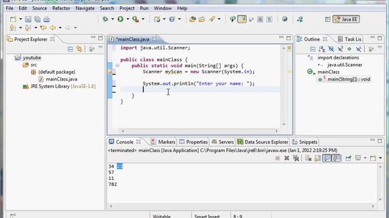The width and height of the screenshot is (389, 218).
Task: Click the Pin Console icon
Action: [348, 158]
